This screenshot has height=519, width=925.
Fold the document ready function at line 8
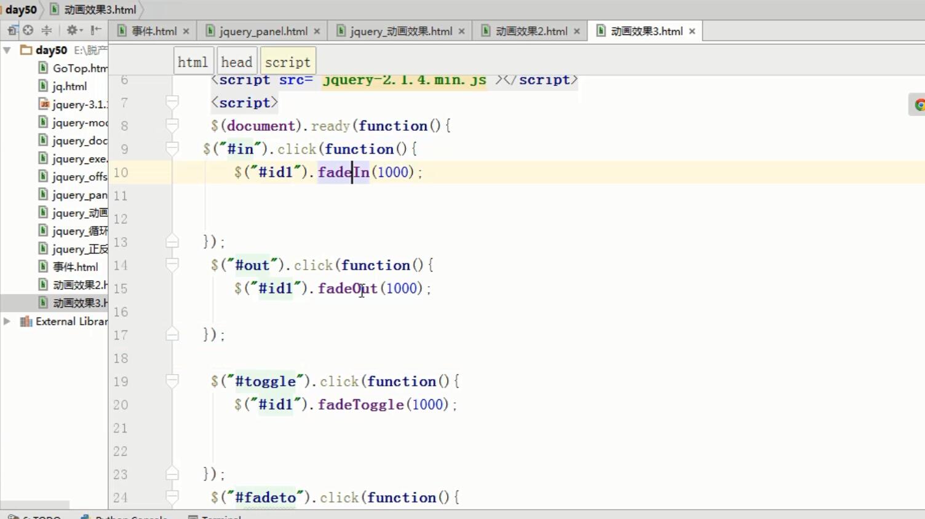[x=172, y=126]
